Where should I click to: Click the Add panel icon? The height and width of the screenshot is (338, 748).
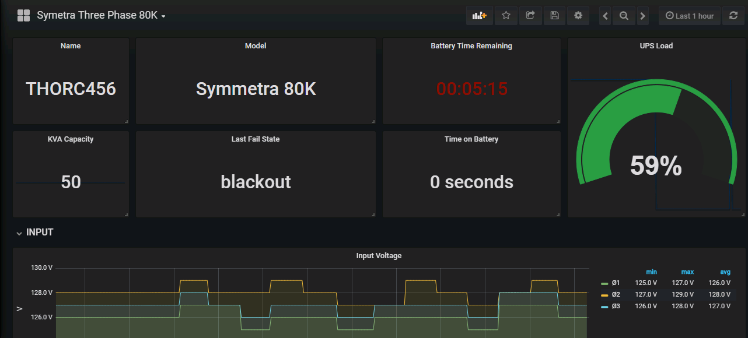[x=480, y=16]
